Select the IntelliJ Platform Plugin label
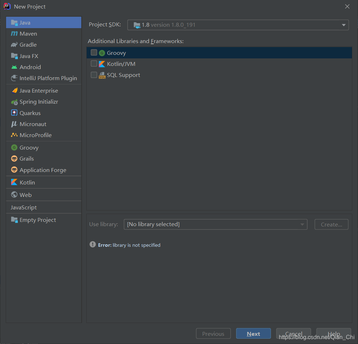This screenshot has height=344, width=358. tap(48, 78)
